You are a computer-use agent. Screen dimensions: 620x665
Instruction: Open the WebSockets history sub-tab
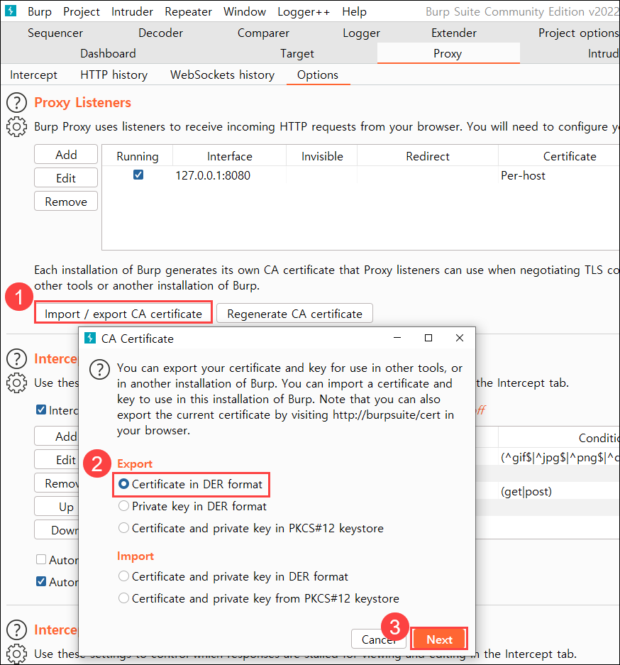click(223, 75)
